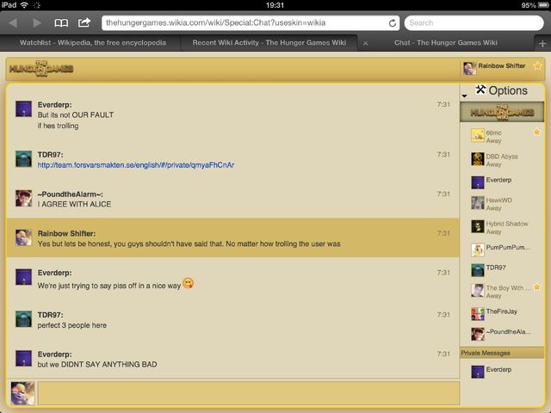Select The Boy With avatar in list
Screen dimensions: 551x413
click(478, 291)
